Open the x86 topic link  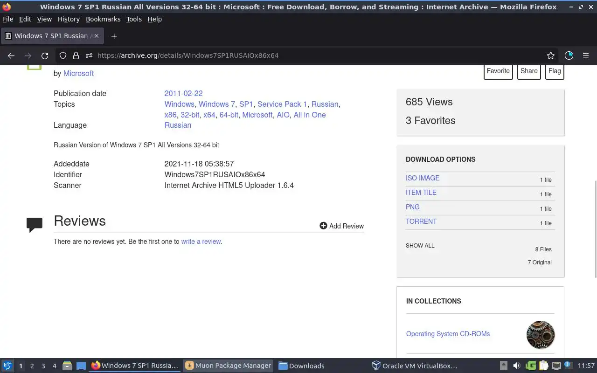point(171,115)
